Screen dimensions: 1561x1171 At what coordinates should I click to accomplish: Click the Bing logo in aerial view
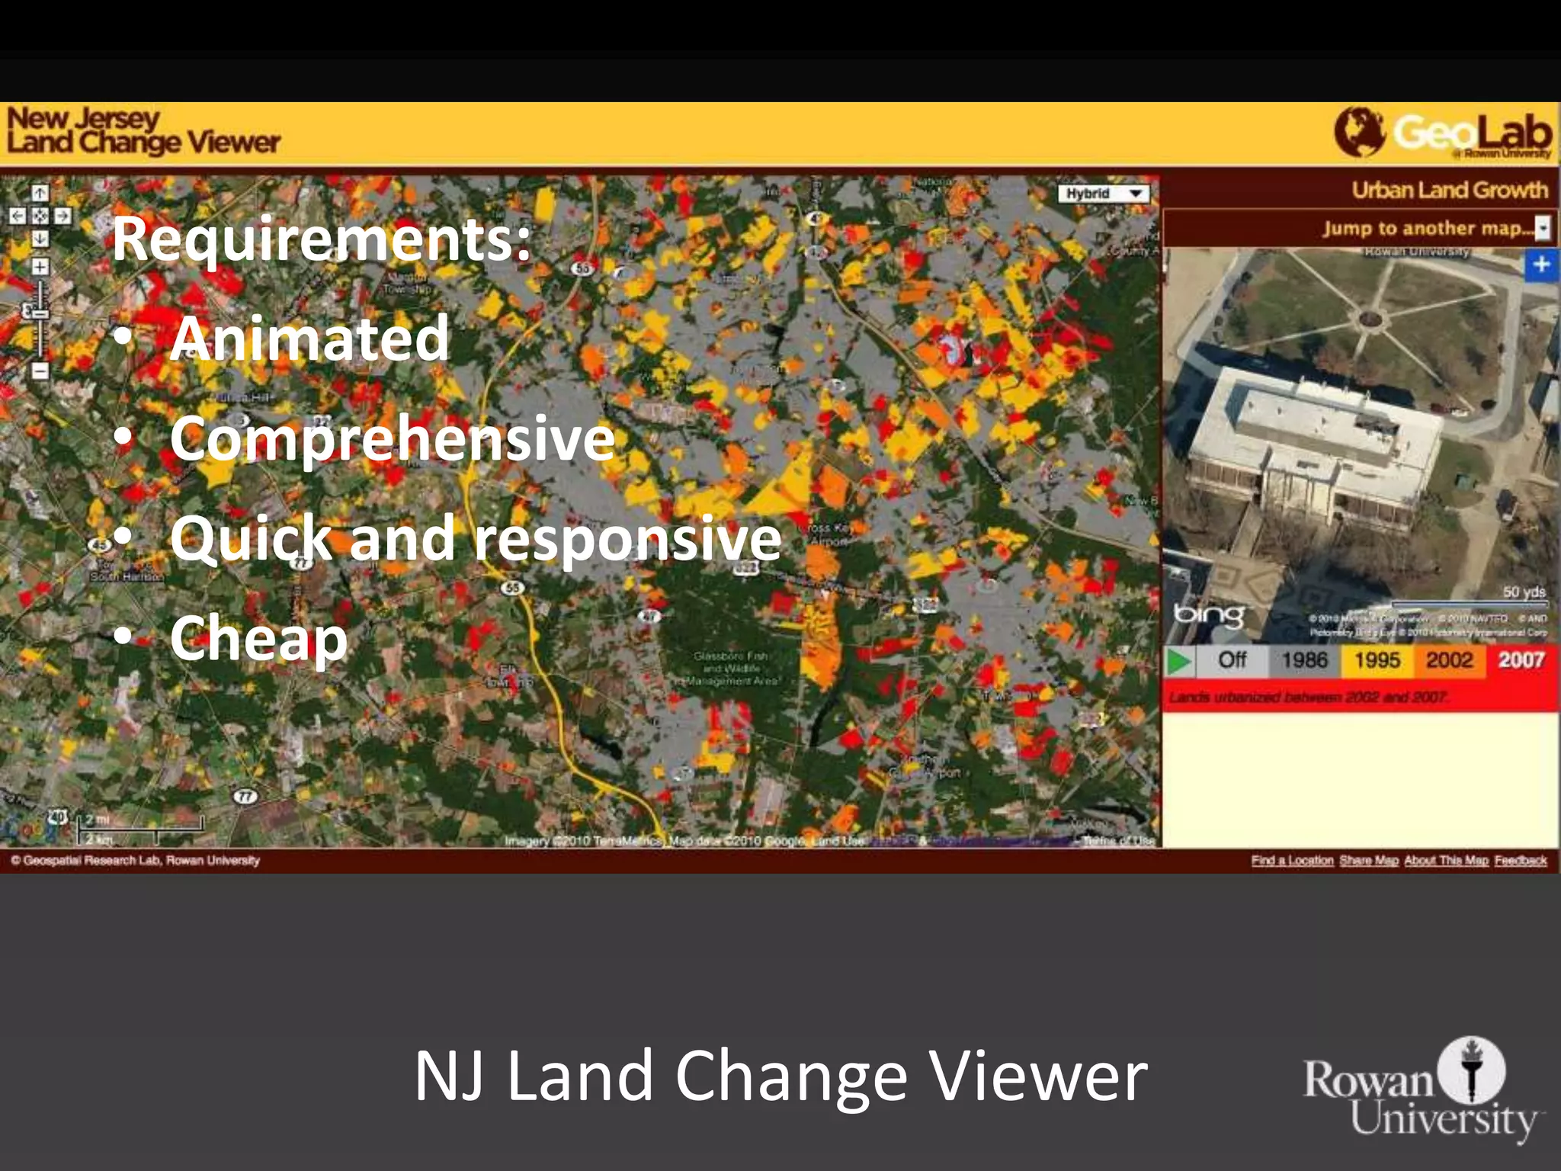tap(1209, 615)
